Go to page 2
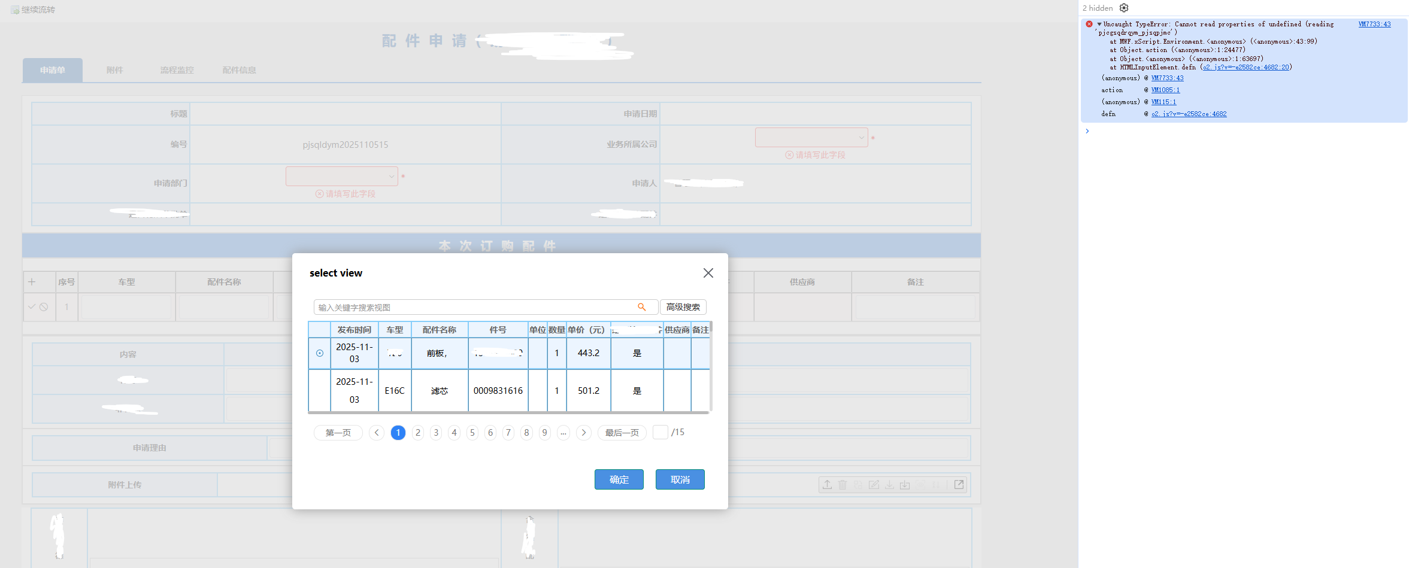The height and width of the screenshot is (568, 1409). tap(418, 433)
